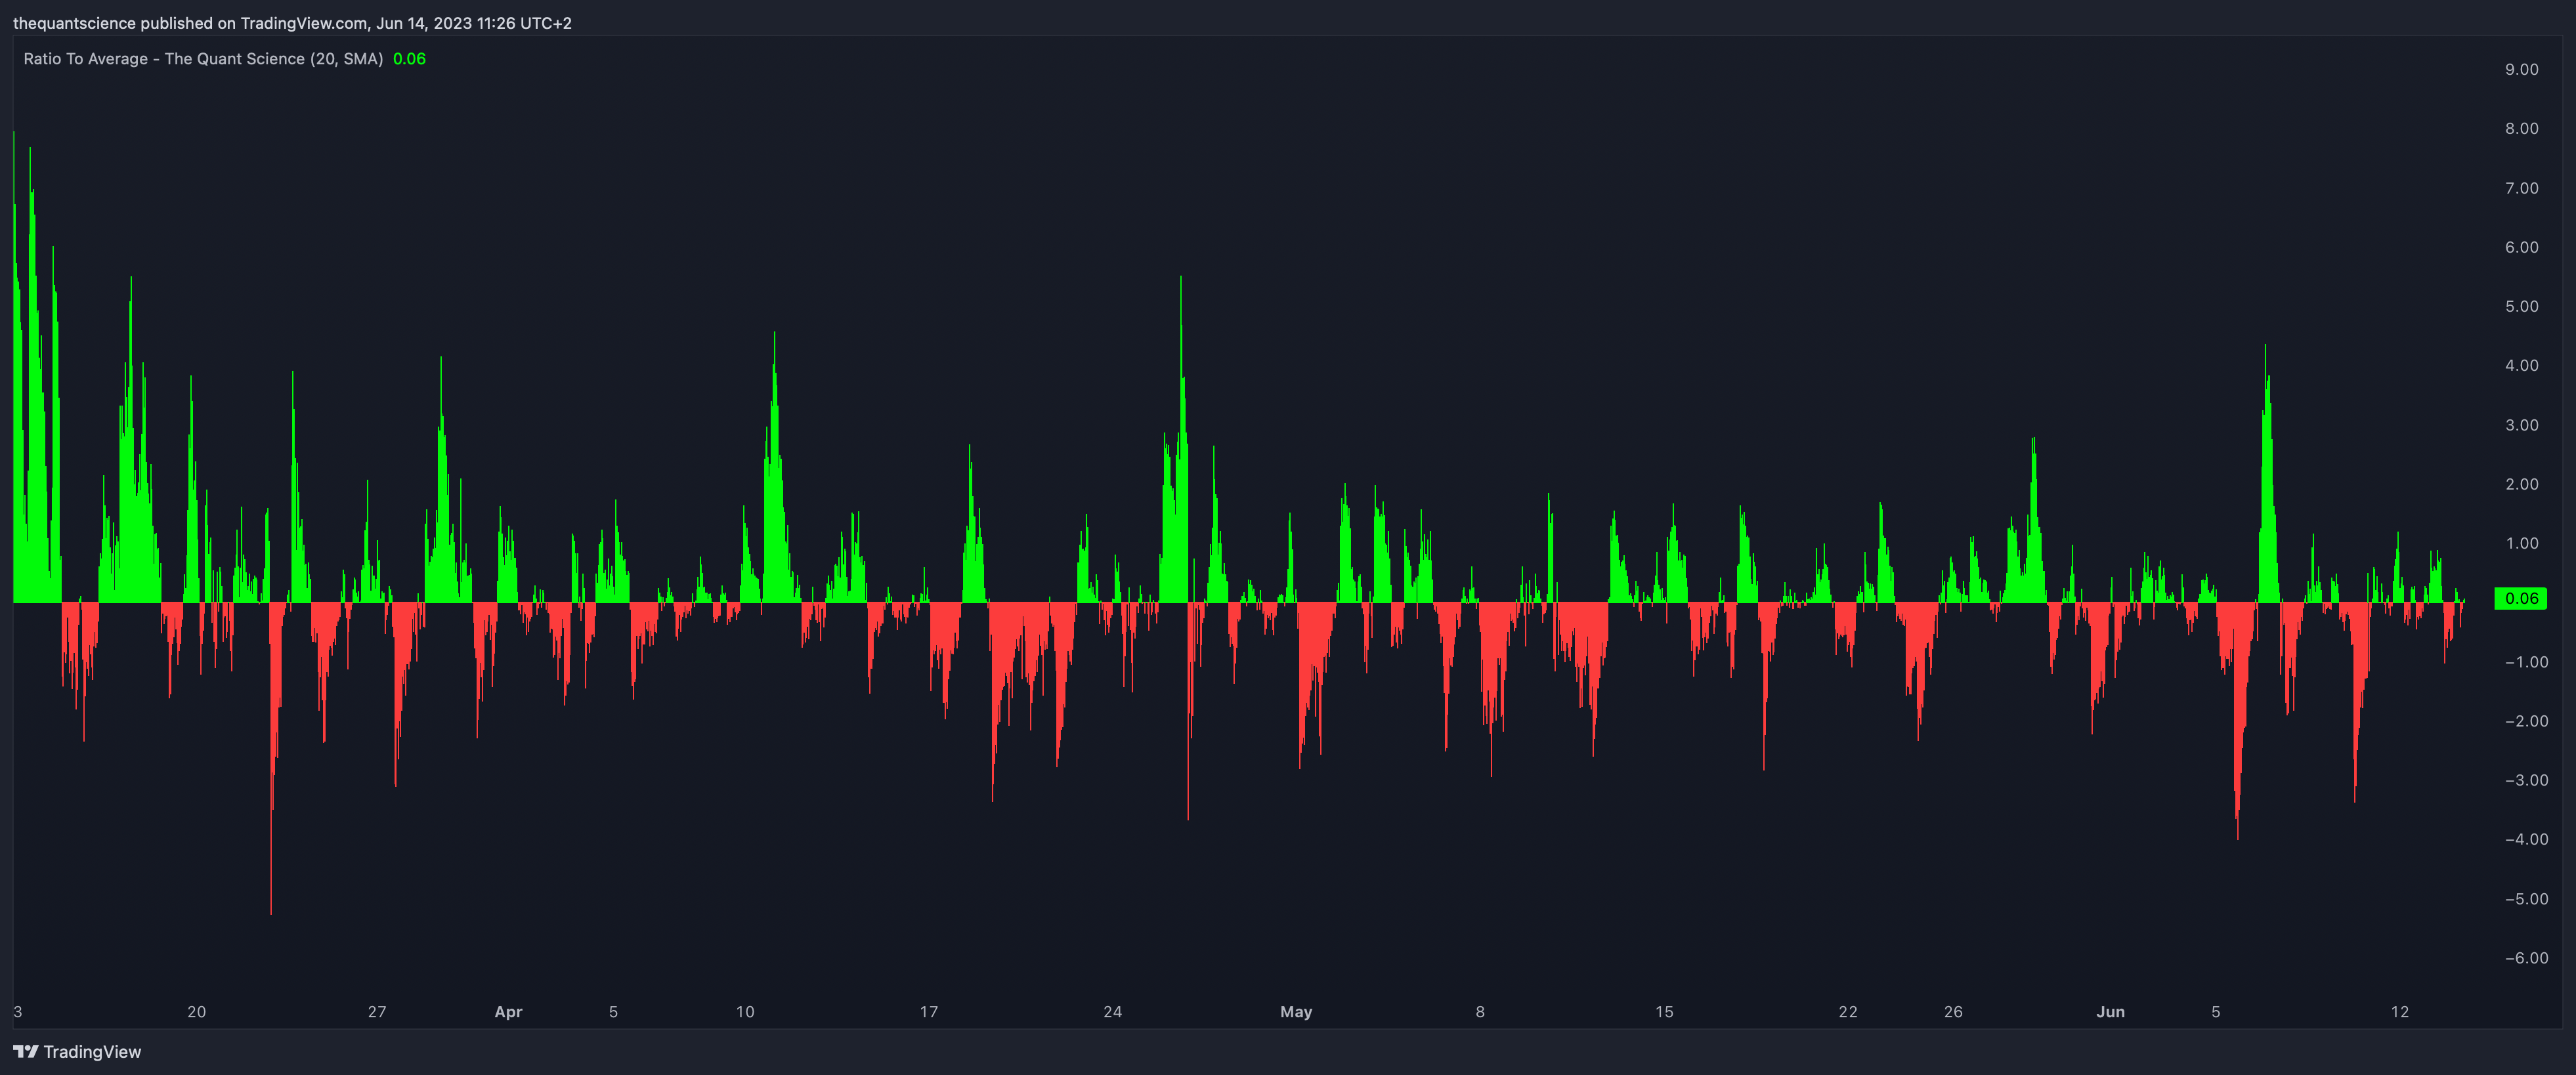Click the 10 date label on time axis
The height and width of the screenshot is (1075, 2576).
click(745, 1012)
